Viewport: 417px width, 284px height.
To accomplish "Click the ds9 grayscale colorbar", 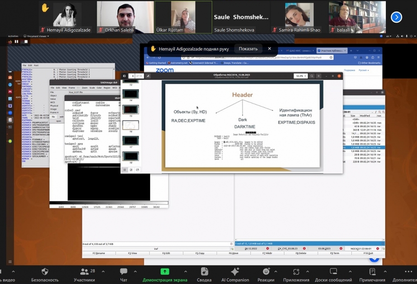I will click(109, 203).
